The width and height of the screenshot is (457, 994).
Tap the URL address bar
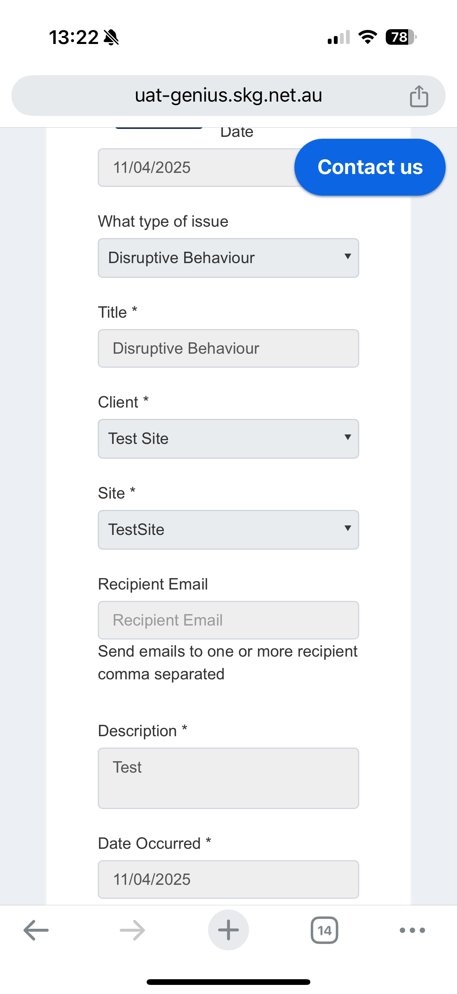coord(228,95)
